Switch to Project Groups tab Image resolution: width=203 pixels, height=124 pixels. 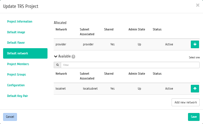tap(16, 75)
